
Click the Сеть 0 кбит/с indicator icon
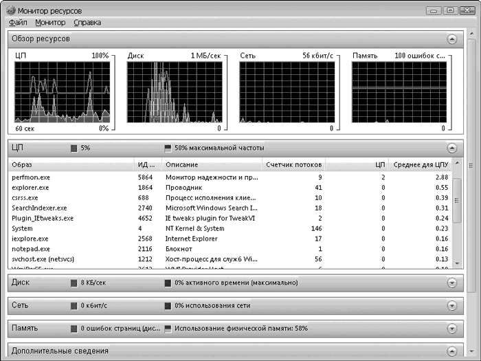click(x=74, y=305)
